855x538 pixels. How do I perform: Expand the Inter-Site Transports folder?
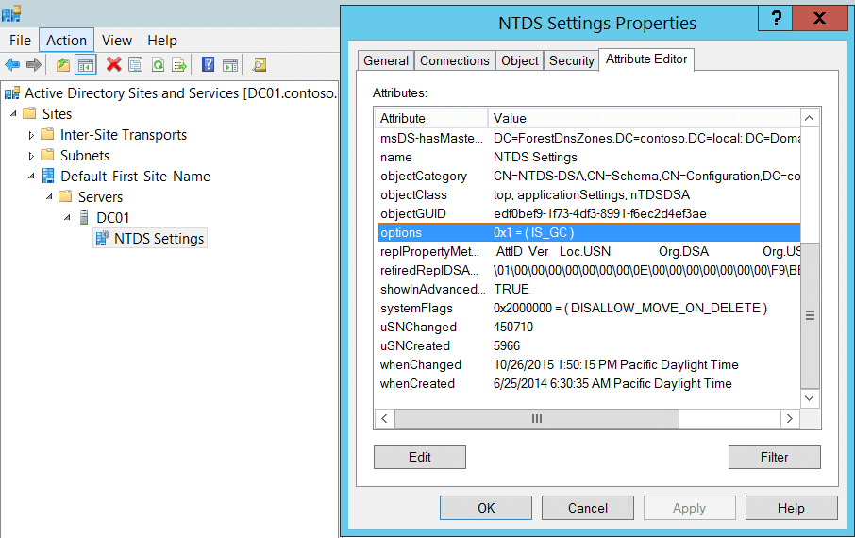click(x=31, y=135)
